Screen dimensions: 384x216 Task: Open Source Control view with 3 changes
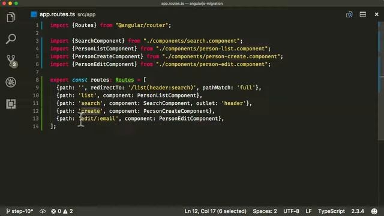11,61
